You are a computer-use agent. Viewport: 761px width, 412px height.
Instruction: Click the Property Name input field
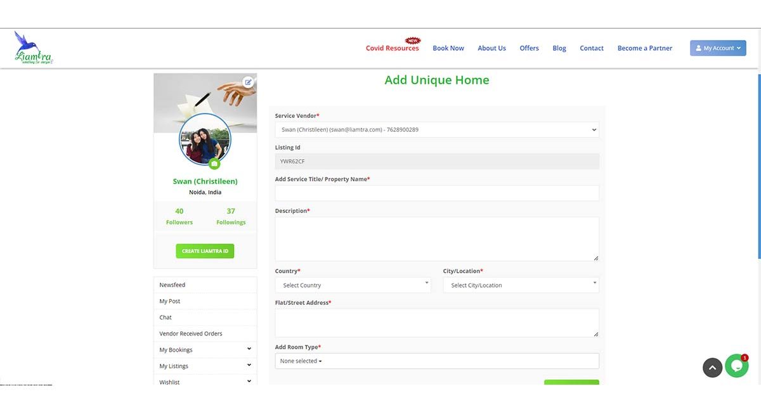pos(437,193)
